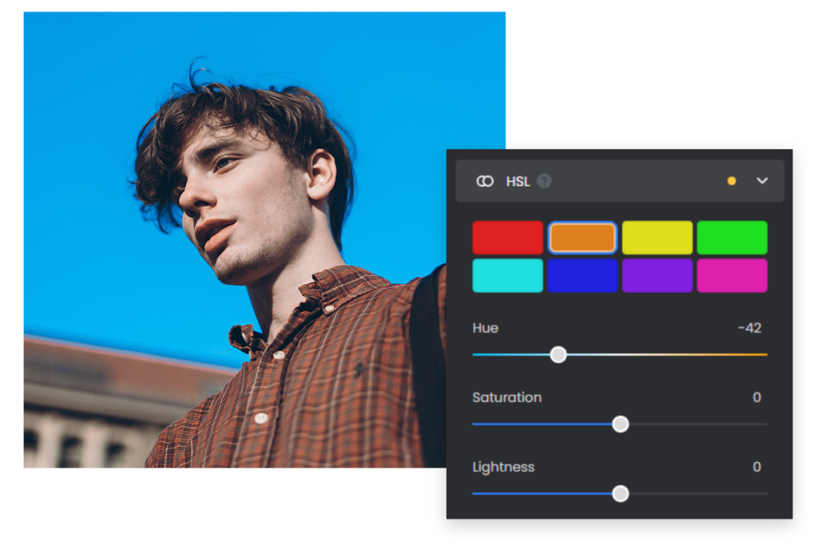Click the portrait photo preview

(240, 239)
